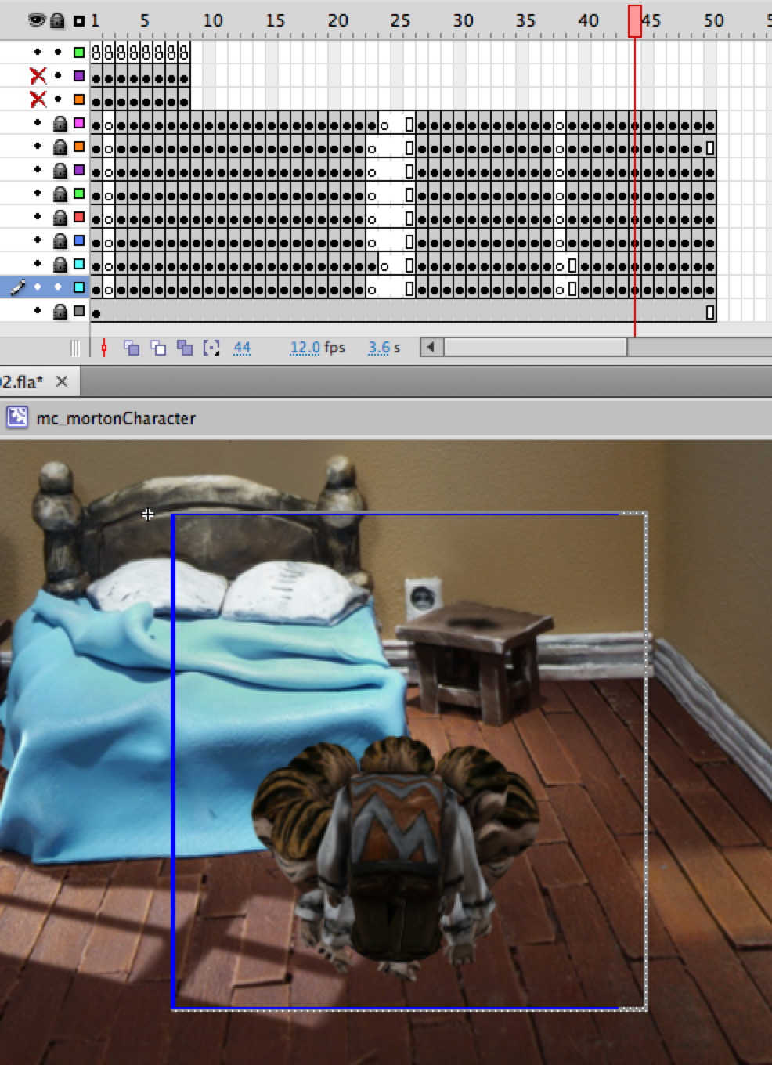Click the blue layer outline color swatch

79,240
